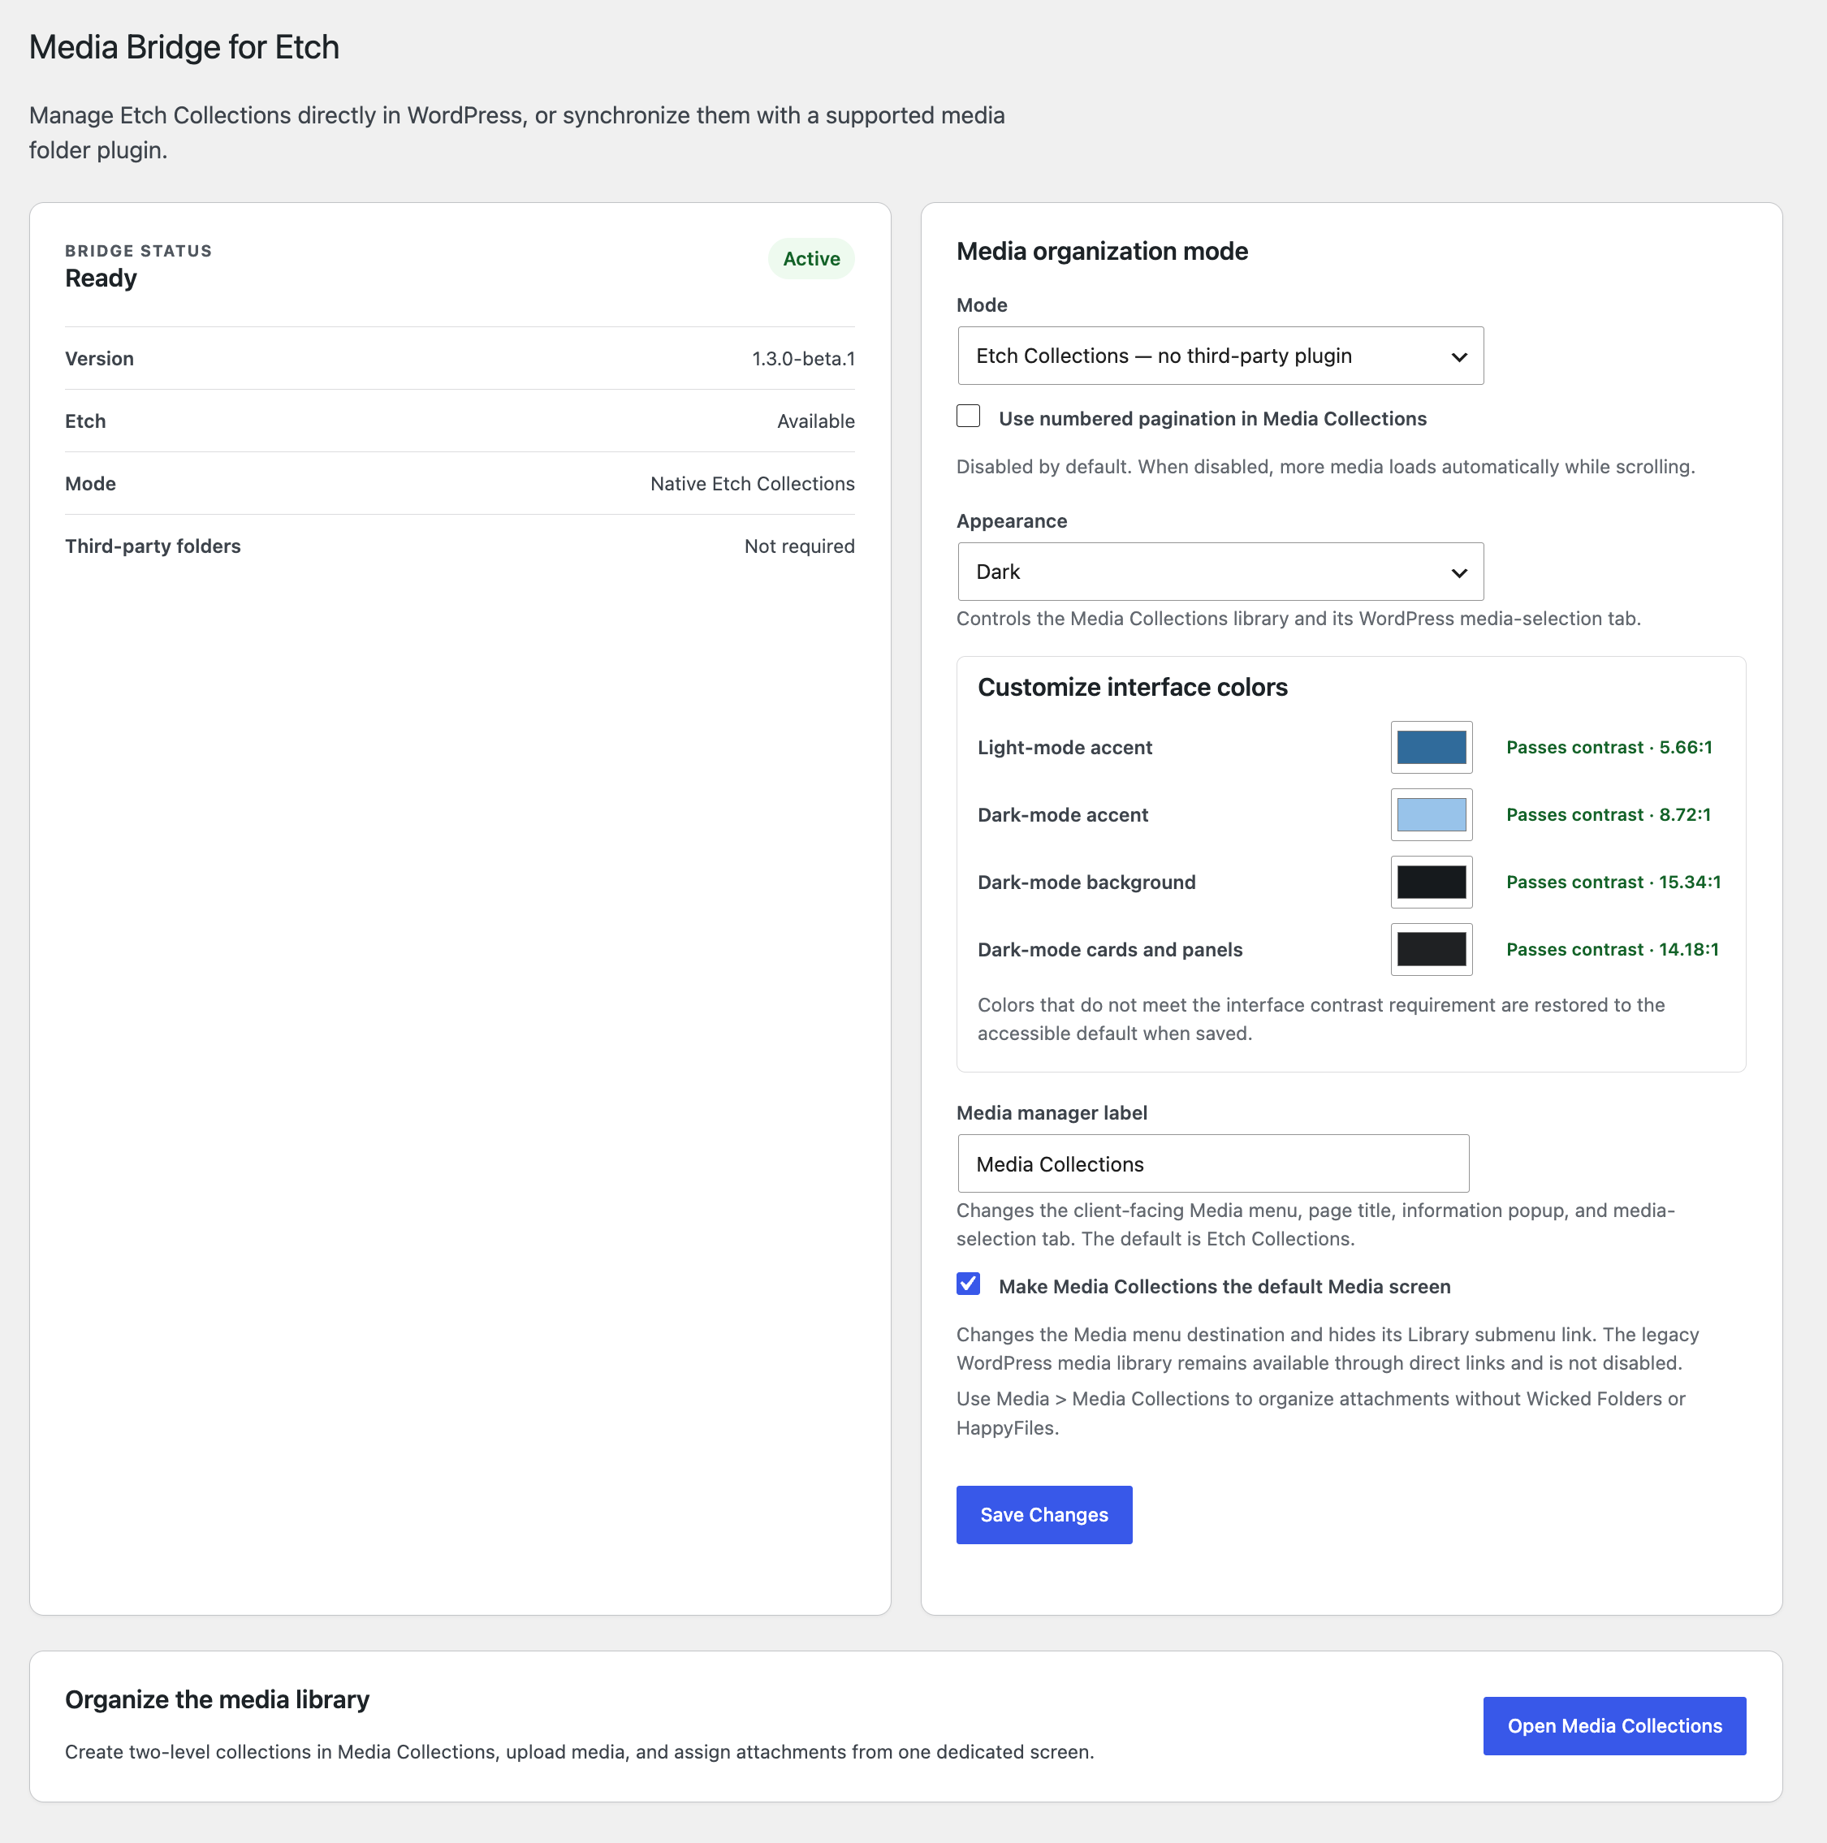Screen dimensions: 1827x1843
Task: Click the Native Etch Collections mode value
Action: (x=752, y=484)
